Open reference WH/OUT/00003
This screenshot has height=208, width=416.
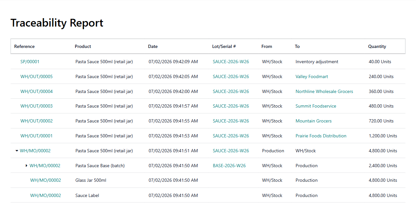(36, 106)
